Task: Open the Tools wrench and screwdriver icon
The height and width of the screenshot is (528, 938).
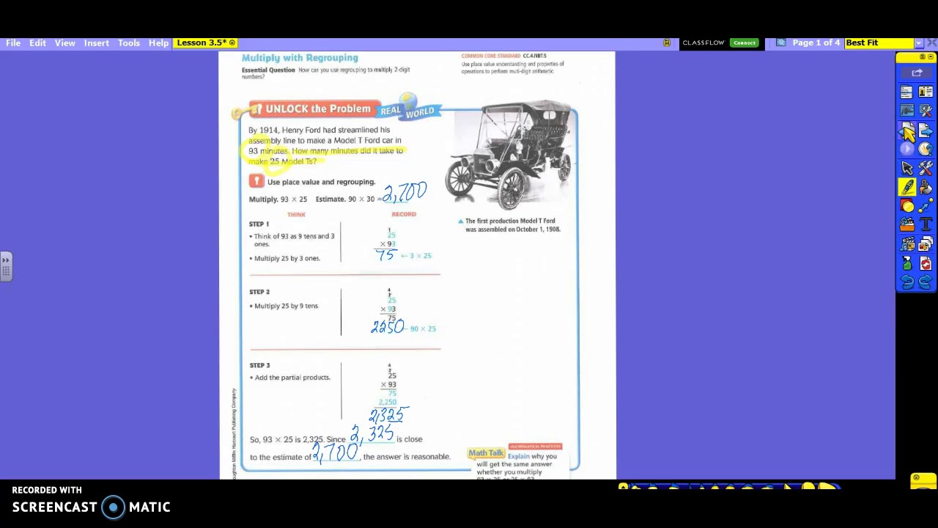Action: coord(926,168)
